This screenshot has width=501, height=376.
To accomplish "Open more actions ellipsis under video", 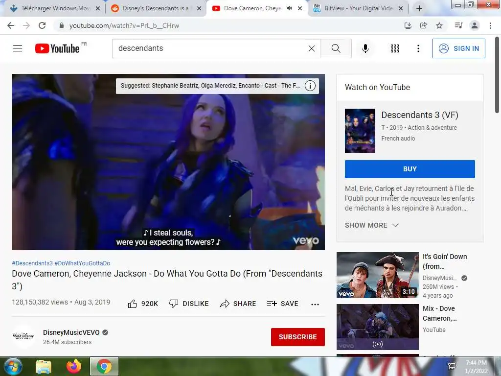I will pos(315,304).
